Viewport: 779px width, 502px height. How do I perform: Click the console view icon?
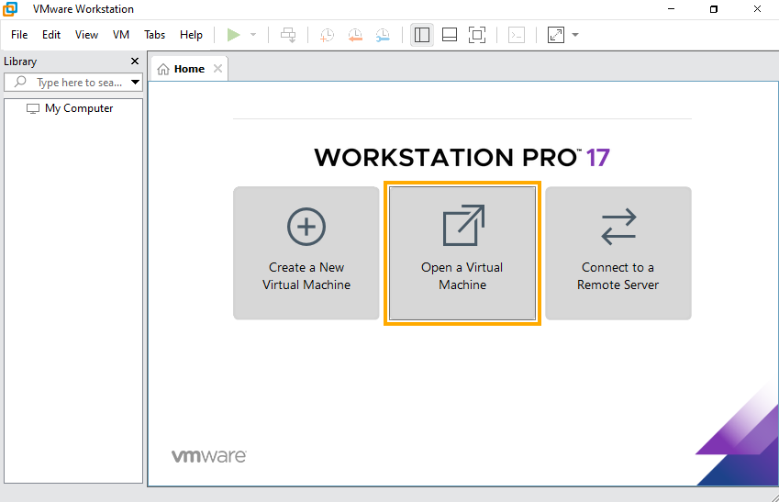tap(517, 35)
